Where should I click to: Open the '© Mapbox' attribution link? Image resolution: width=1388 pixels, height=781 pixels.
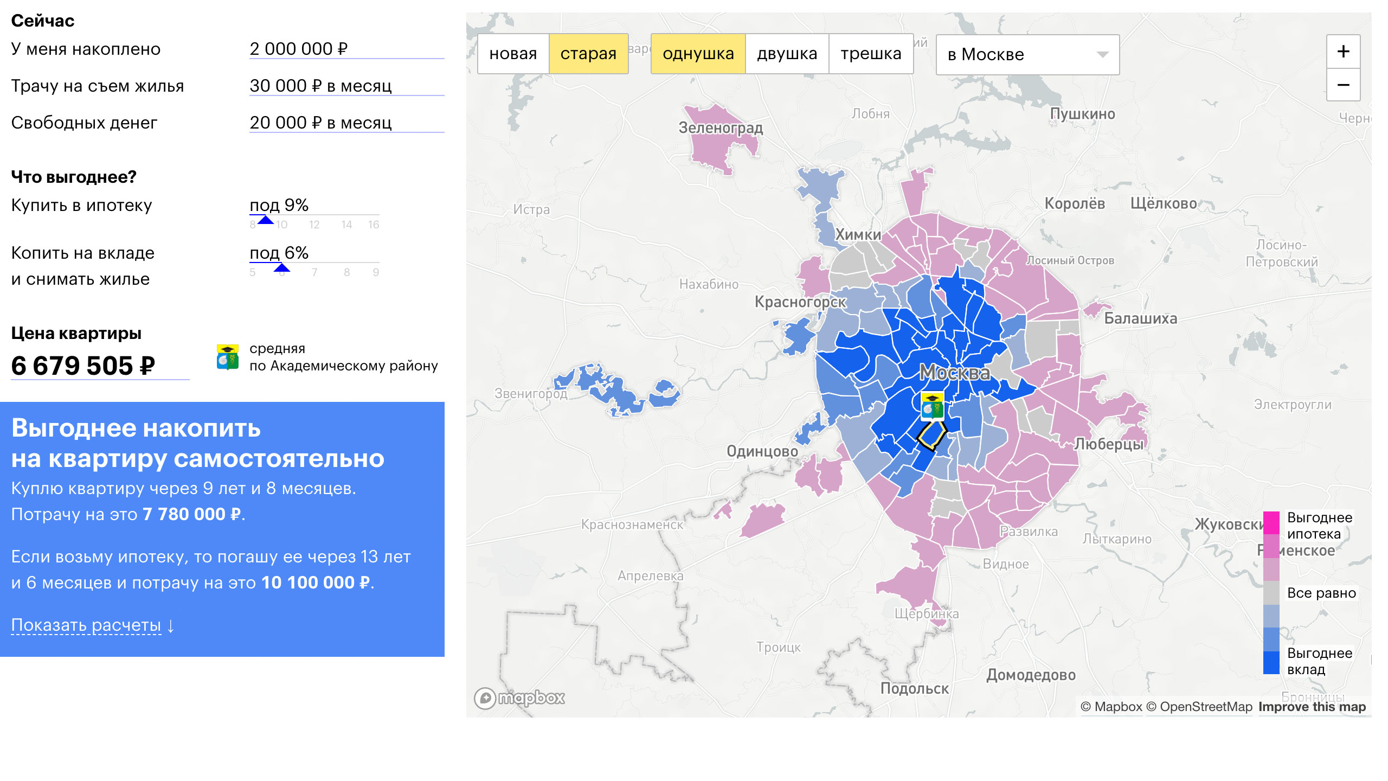point(1111,707)
